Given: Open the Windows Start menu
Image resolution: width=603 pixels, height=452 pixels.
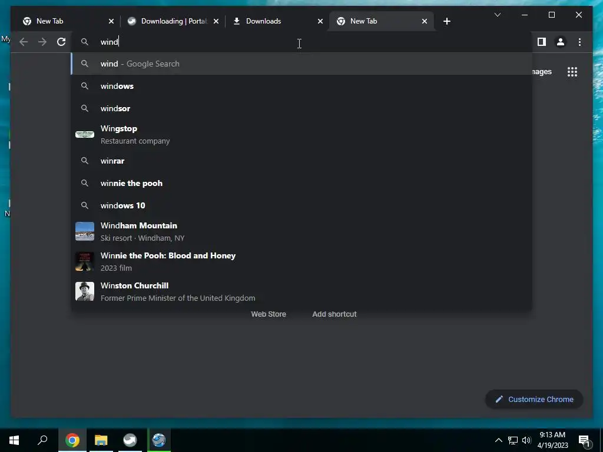Looking at the screenshot, I should pyautogui.click(x=14, y=440).
